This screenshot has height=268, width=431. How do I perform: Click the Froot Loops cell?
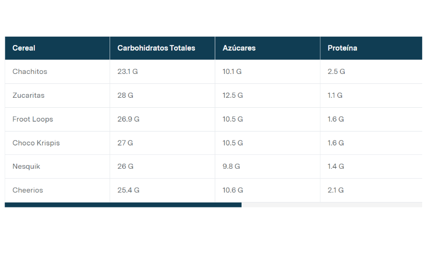tap(33, 119)
